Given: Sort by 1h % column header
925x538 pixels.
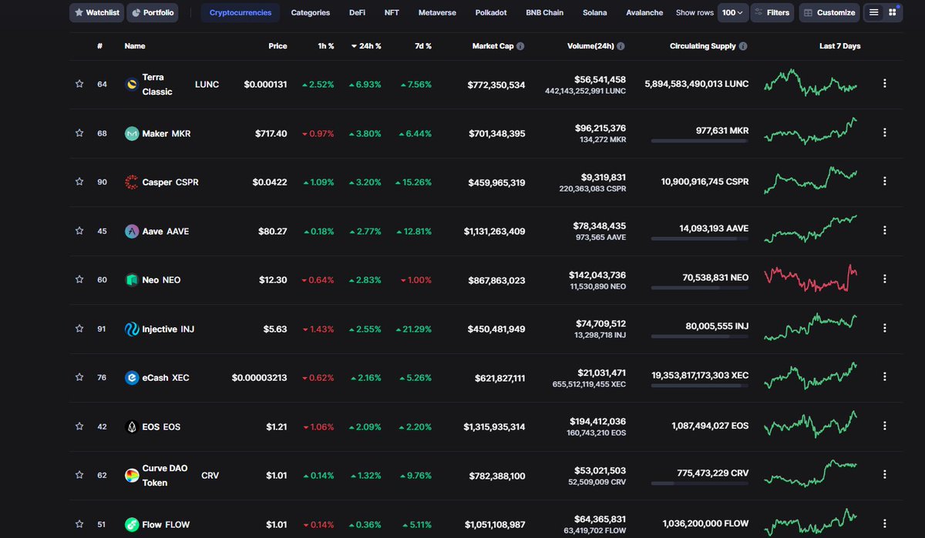Looking at the screenshot, I should (325, 46).
